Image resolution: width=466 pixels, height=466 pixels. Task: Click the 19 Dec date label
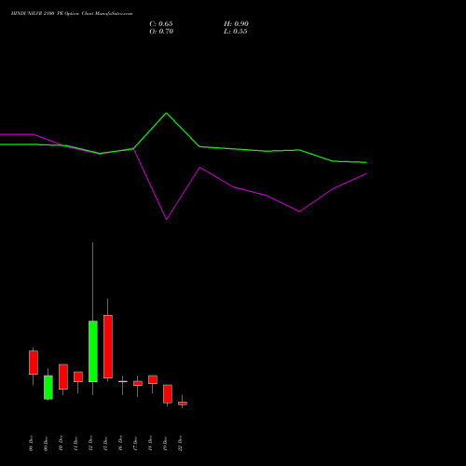[165, 444]
